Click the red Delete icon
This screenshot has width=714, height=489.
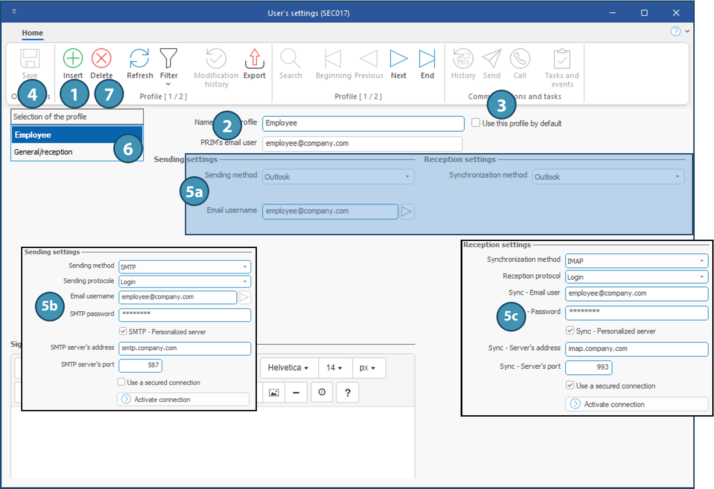[x=101, y=59]
